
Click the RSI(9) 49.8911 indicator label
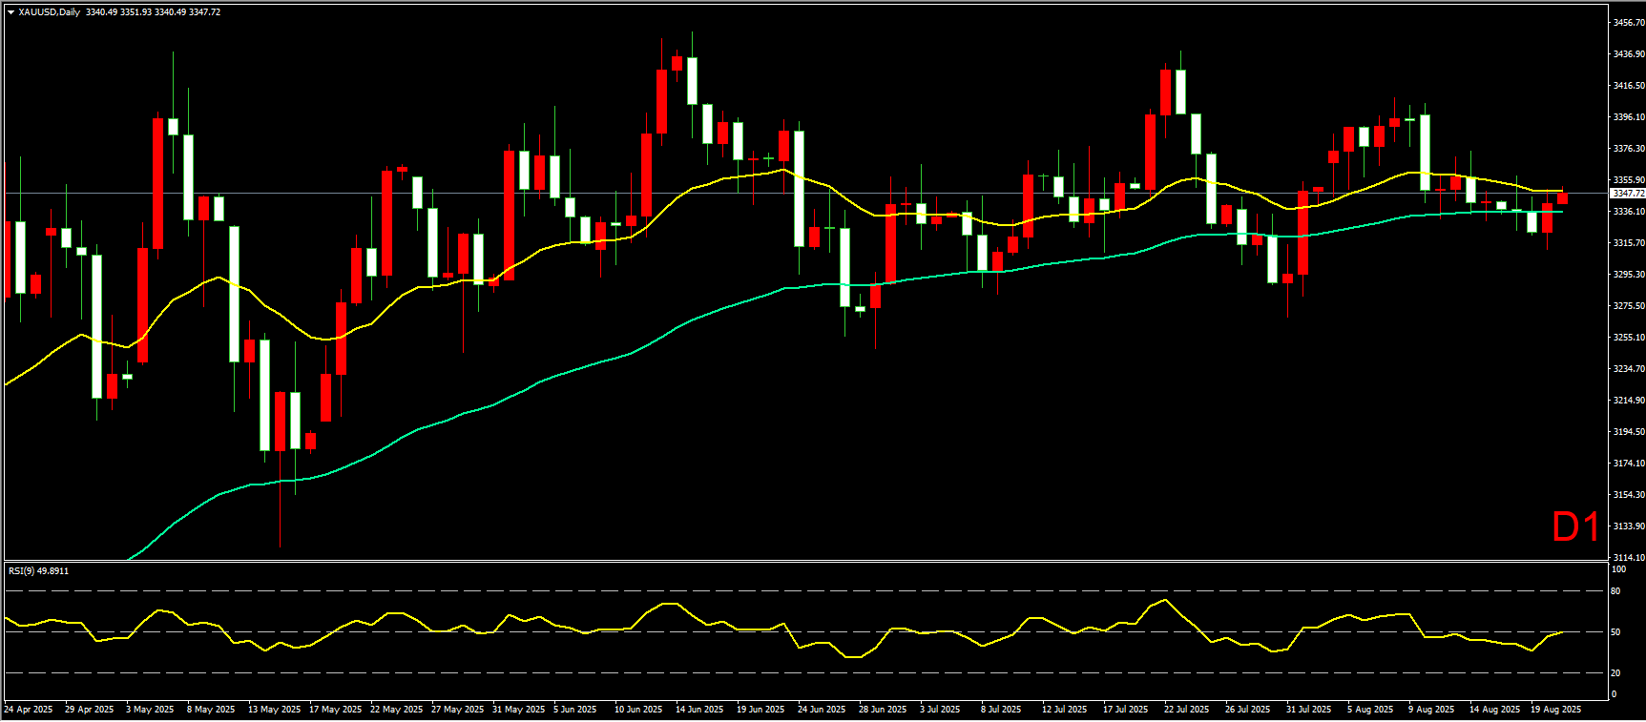[x=38, y=571]
